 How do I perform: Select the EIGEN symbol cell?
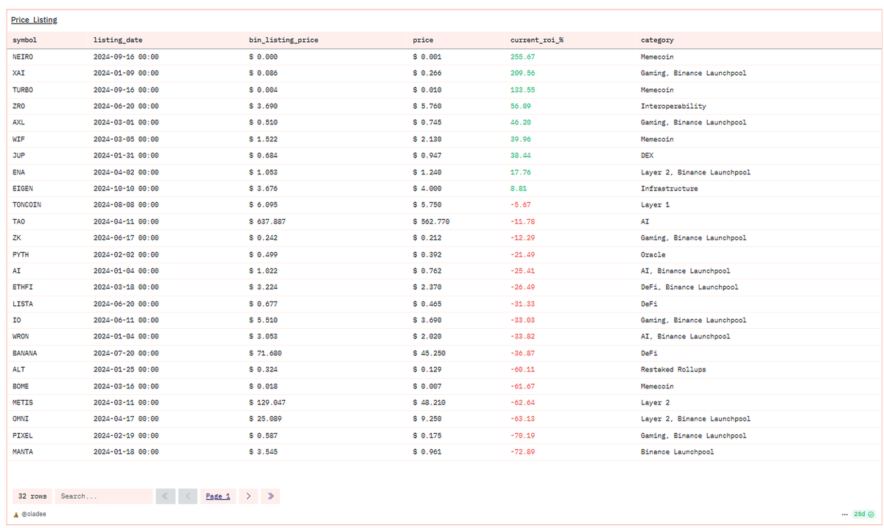coord(23,188)
